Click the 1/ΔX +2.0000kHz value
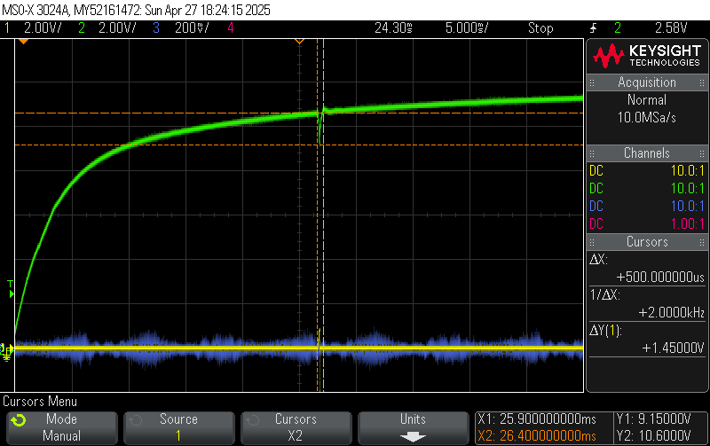This screenshot has width=710, height=446. pyautogui.click(x=672, y=312)
